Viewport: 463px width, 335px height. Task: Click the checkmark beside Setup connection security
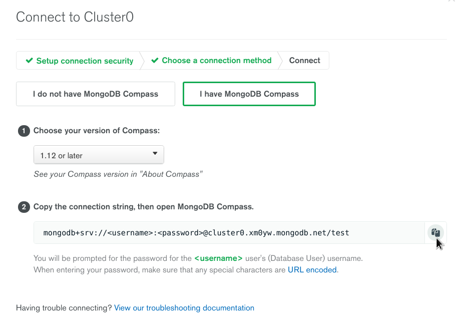tap(30, 61)
